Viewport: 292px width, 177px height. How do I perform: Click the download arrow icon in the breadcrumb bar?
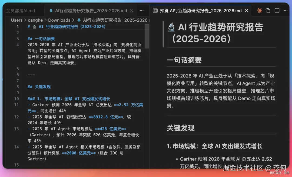tap(78, 20)
